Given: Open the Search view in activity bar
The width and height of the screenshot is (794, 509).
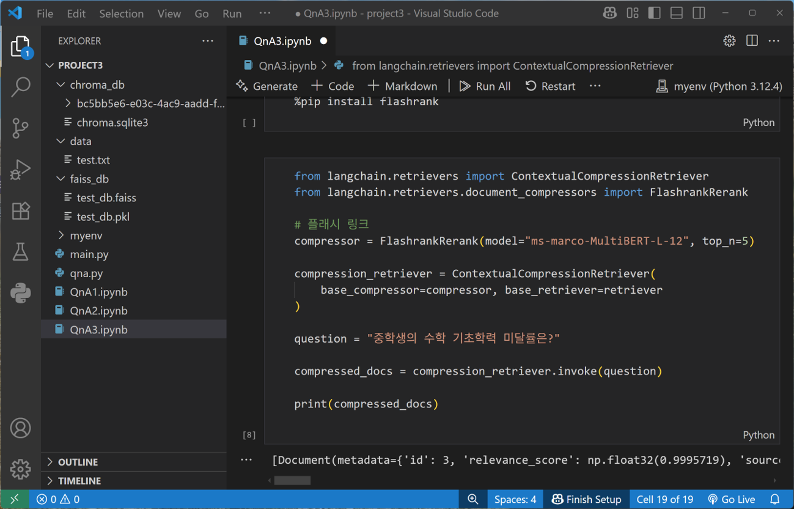Looking at the screenshot, I should (x=20, y=87).
